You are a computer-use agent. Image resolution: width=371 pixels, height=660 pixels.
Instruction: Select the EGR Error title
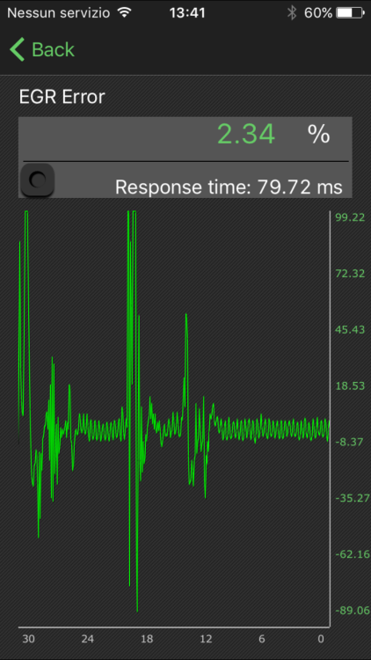62,97
